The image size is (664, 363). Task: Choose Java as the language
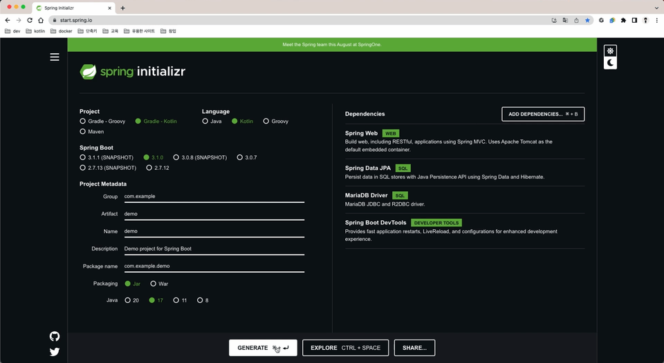click(212, 121)
